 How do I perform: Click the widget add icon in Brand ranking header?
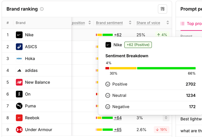(162, 9)
